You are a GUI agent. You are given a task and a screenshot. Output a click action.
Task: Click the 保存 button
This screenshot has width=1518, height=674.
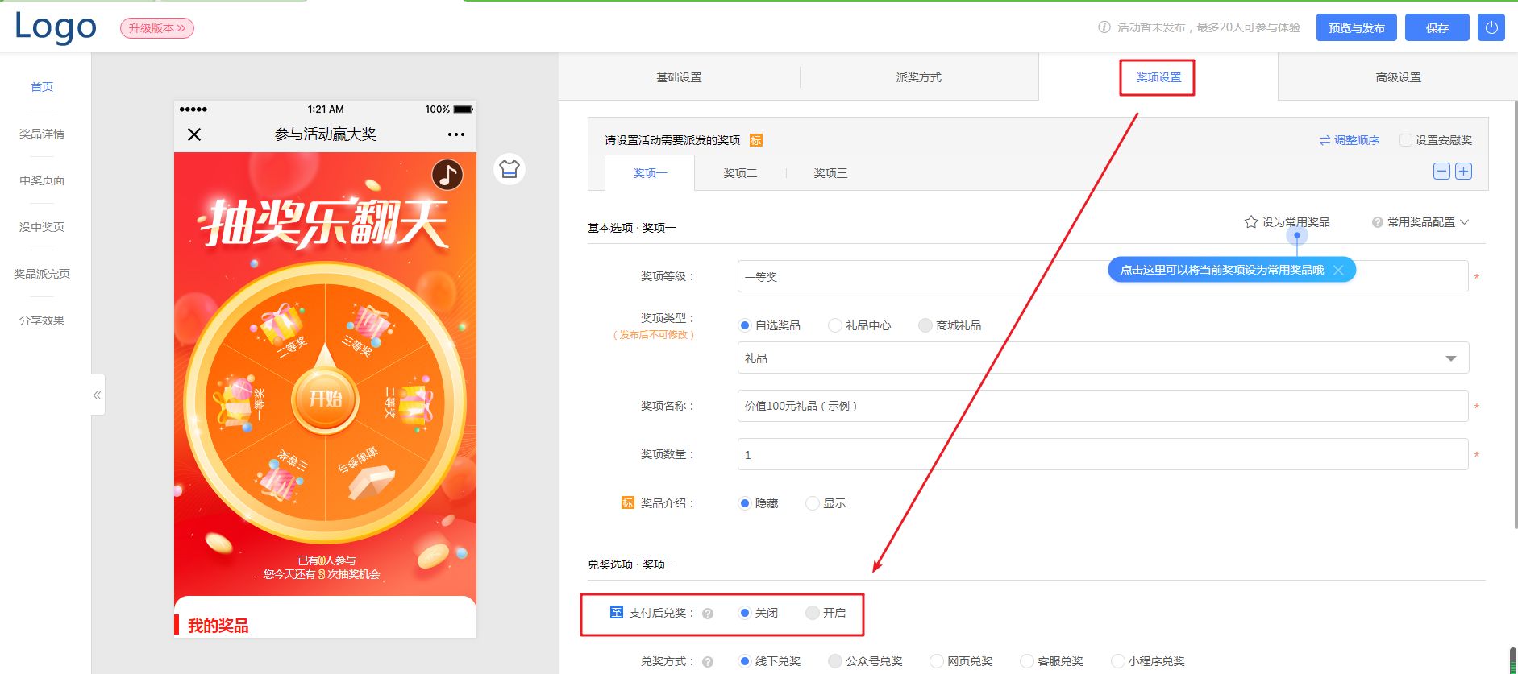1437,27
